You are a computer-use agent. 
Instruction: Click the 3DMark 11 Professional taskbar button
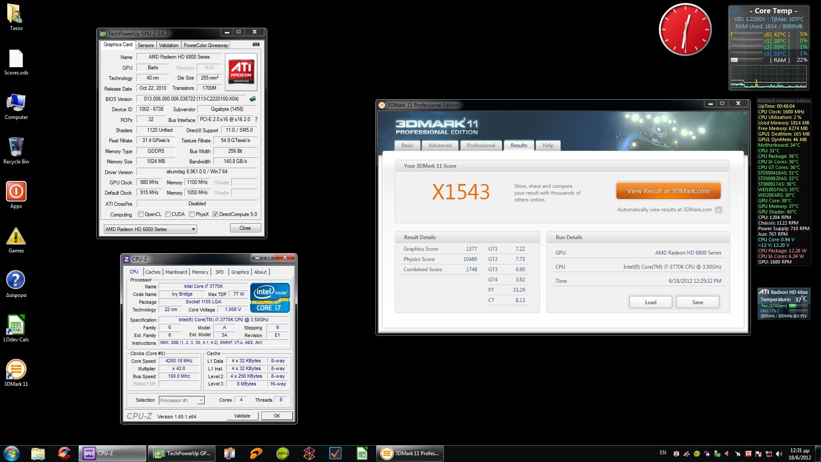(x=410, y=453)
